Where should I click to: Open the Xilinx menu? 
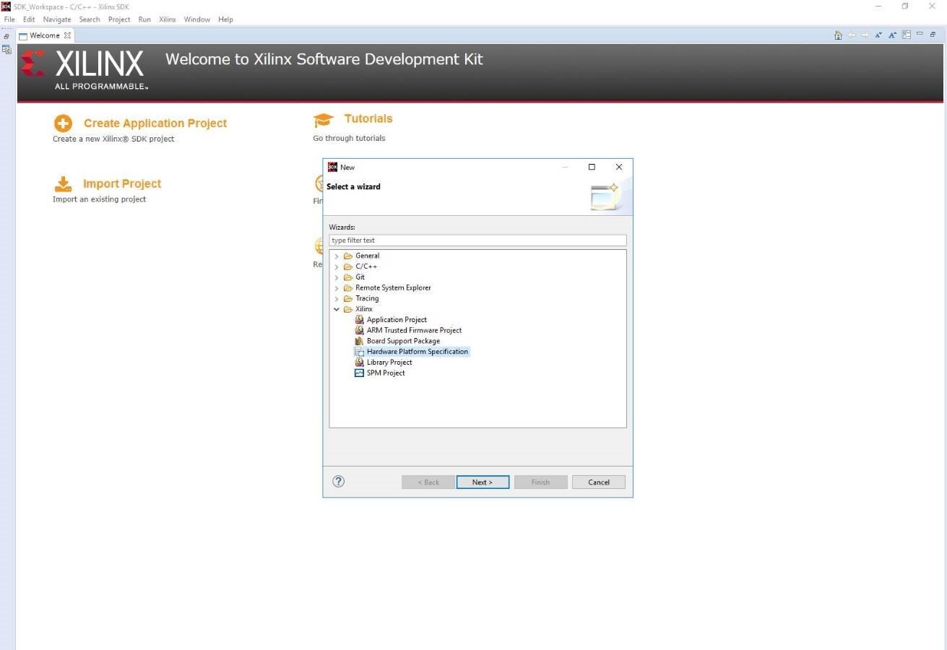point(168,19)
